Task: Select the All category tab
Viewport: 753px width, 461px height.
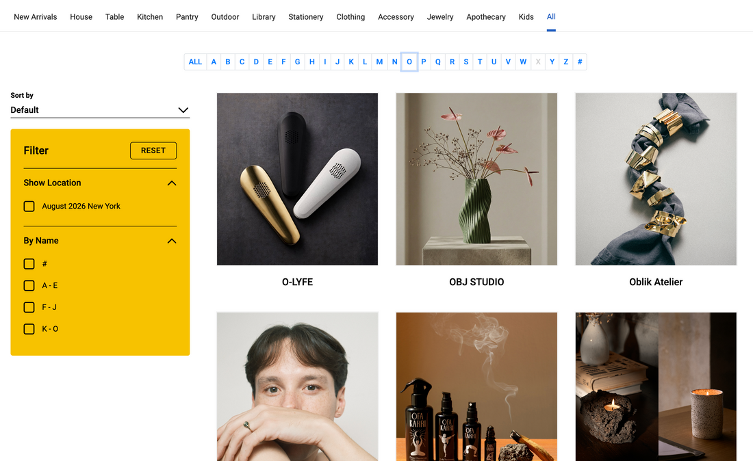Action: [551, 17]
